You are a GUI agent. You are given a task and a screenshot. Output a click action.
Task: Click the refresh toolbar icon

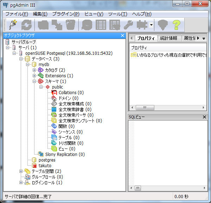26,25
